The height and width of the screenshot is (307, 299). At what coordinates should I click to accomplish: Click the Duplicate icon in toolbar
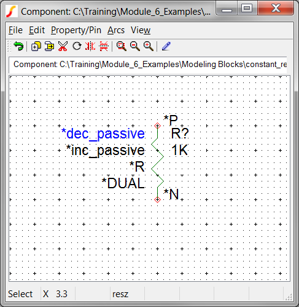tap(36, 46)
